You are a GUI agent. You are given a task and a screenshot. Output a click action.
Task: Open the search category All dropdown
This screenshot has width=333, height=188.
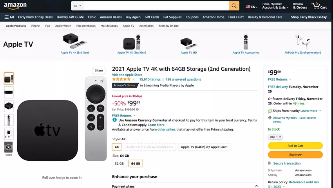[x=78, y=6]
